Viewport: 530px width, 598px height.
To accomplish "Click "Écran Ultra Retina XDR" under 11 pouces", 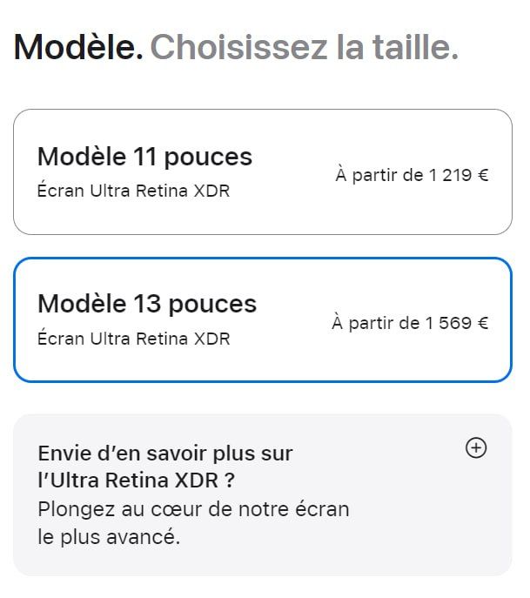I will point(133,191).
